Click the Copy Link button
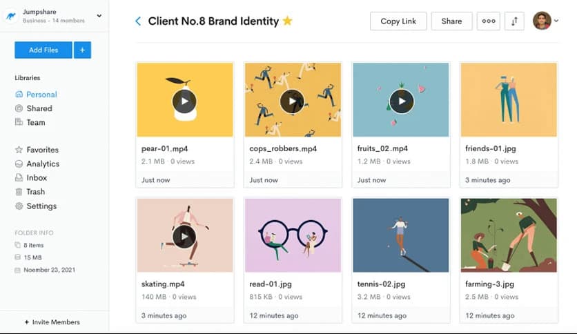This screenshot has height=334, width=577. [x=398, y=21]
